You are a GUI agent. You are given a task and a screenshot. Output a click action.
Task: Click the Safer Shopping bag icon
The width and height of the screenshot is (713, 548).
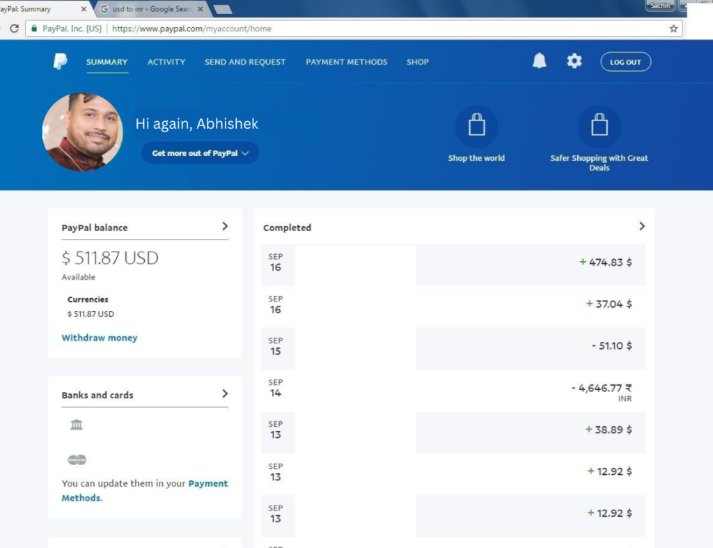(x=600, y=125)
